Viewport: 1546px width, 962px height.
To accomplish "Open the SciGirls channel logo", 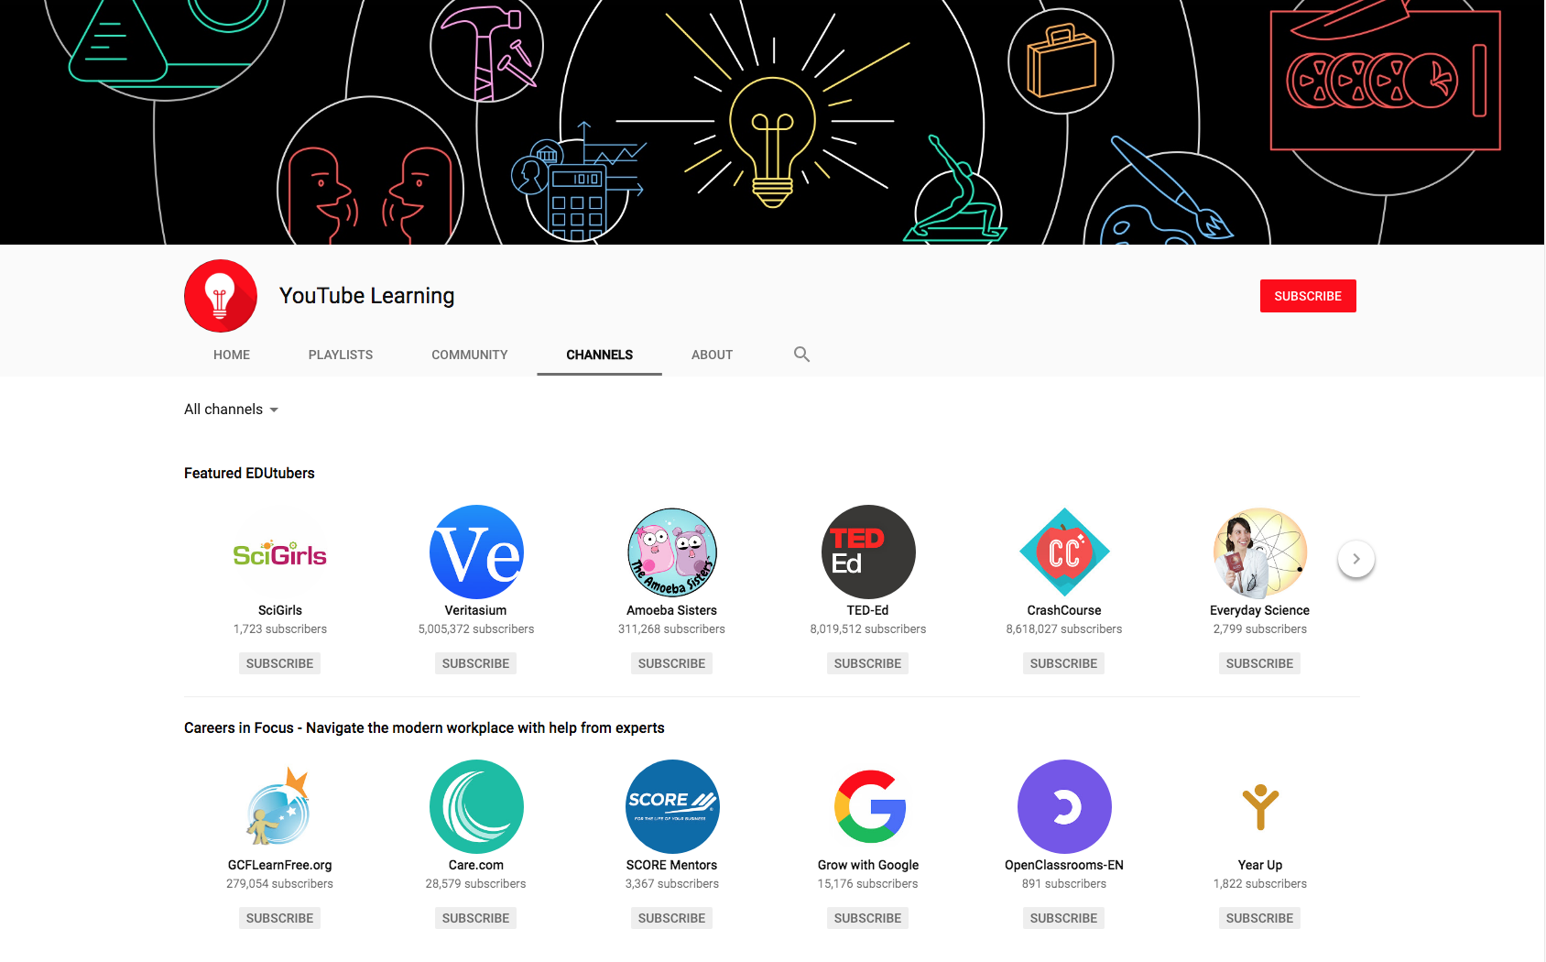I will pos(280,552).
